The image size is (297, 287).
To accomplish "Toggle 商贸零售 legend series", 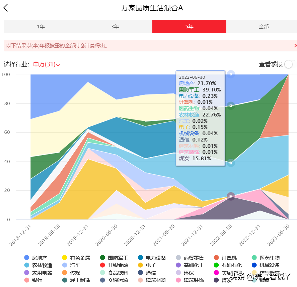I will [x=190, y=258].
